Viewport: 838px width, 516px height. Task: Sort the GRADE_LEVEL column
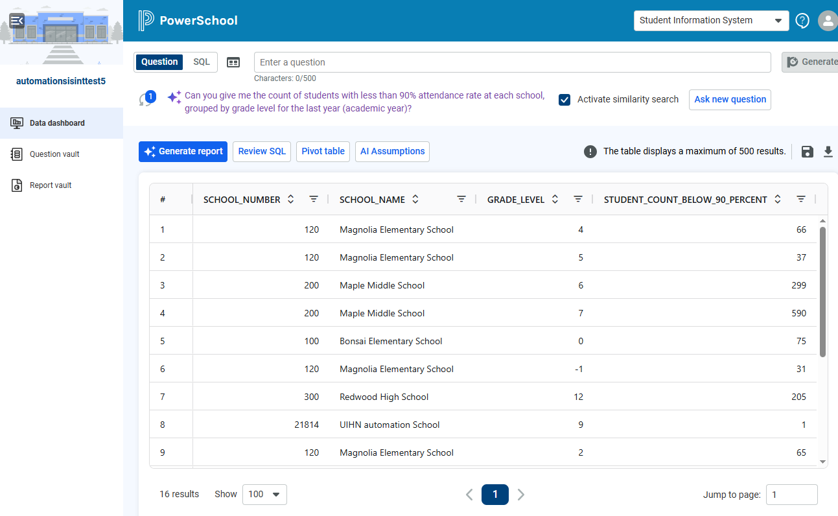[555, 200]
